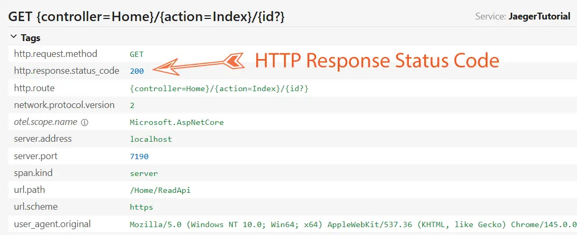Viewport: 577px width, 235px height.
Task: Click the url.path tag key
Action: (30, 190)
